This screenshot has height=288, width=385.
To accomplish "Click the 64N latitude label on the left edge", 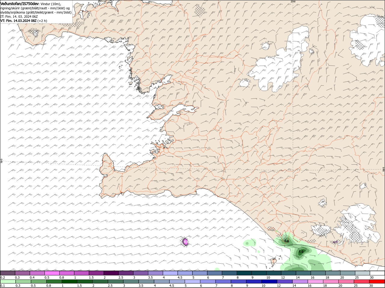I will 2,161.
